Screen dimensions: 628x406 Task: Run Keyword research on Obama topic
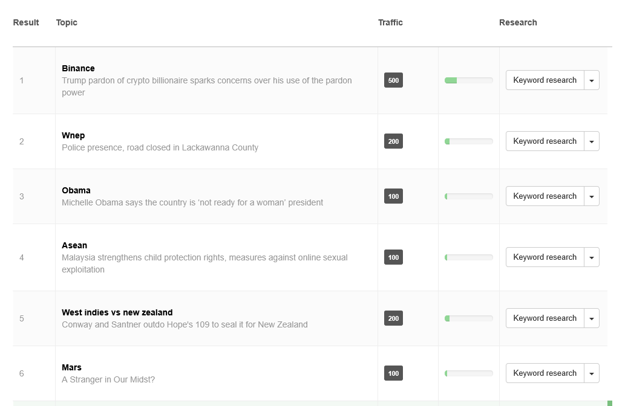point(545,196)
